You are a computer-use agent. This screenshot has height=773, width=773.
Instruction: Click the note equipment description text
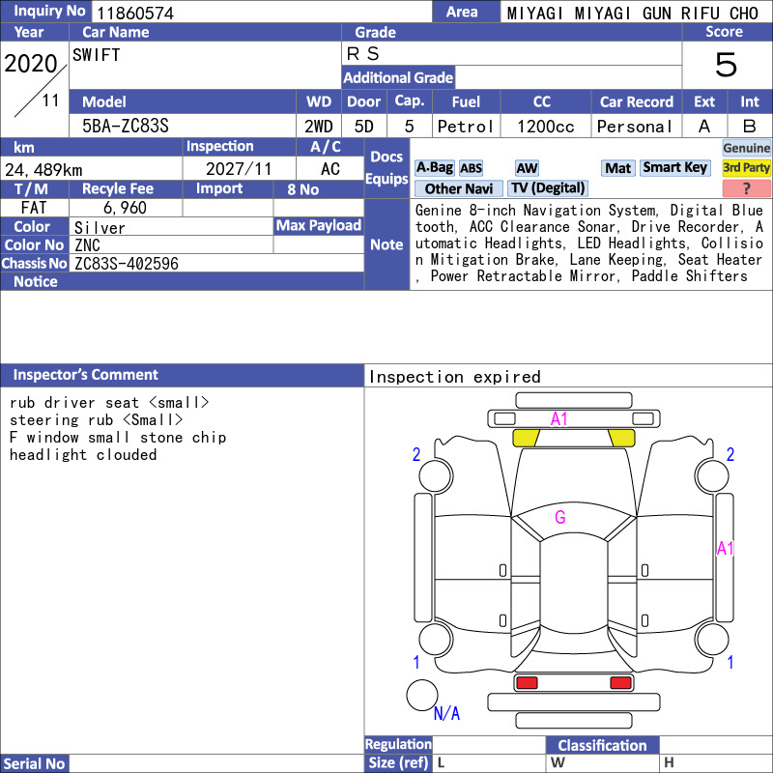pyautogui.click(x=589, y=243)
